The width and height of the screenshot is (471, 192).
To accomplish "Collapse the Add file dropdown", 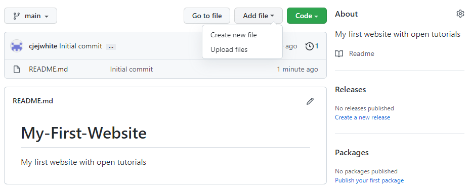I will 259,16.
